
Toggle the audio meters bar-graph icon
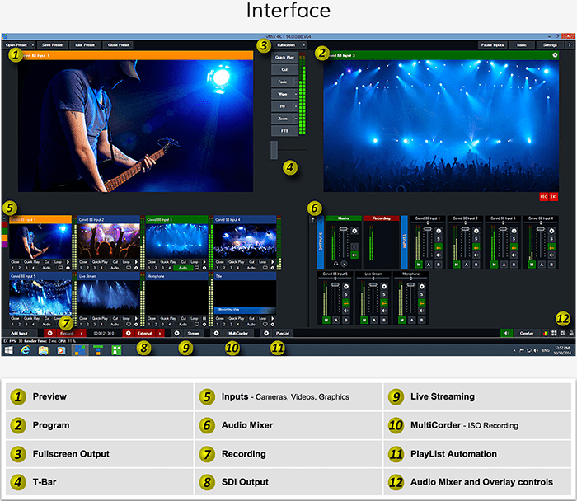pos(546,333)
